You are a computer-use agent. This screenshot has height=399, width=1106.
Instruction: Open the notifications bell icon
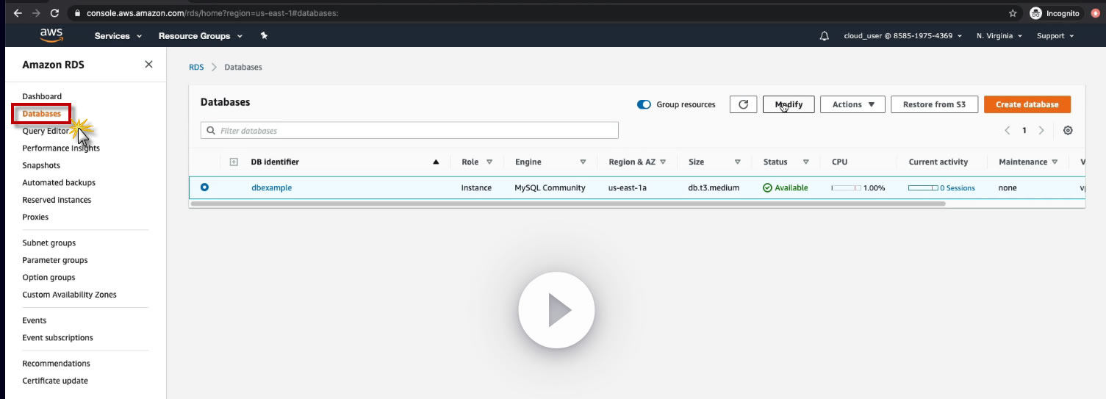pyautogui.click(x=825, y=36)
